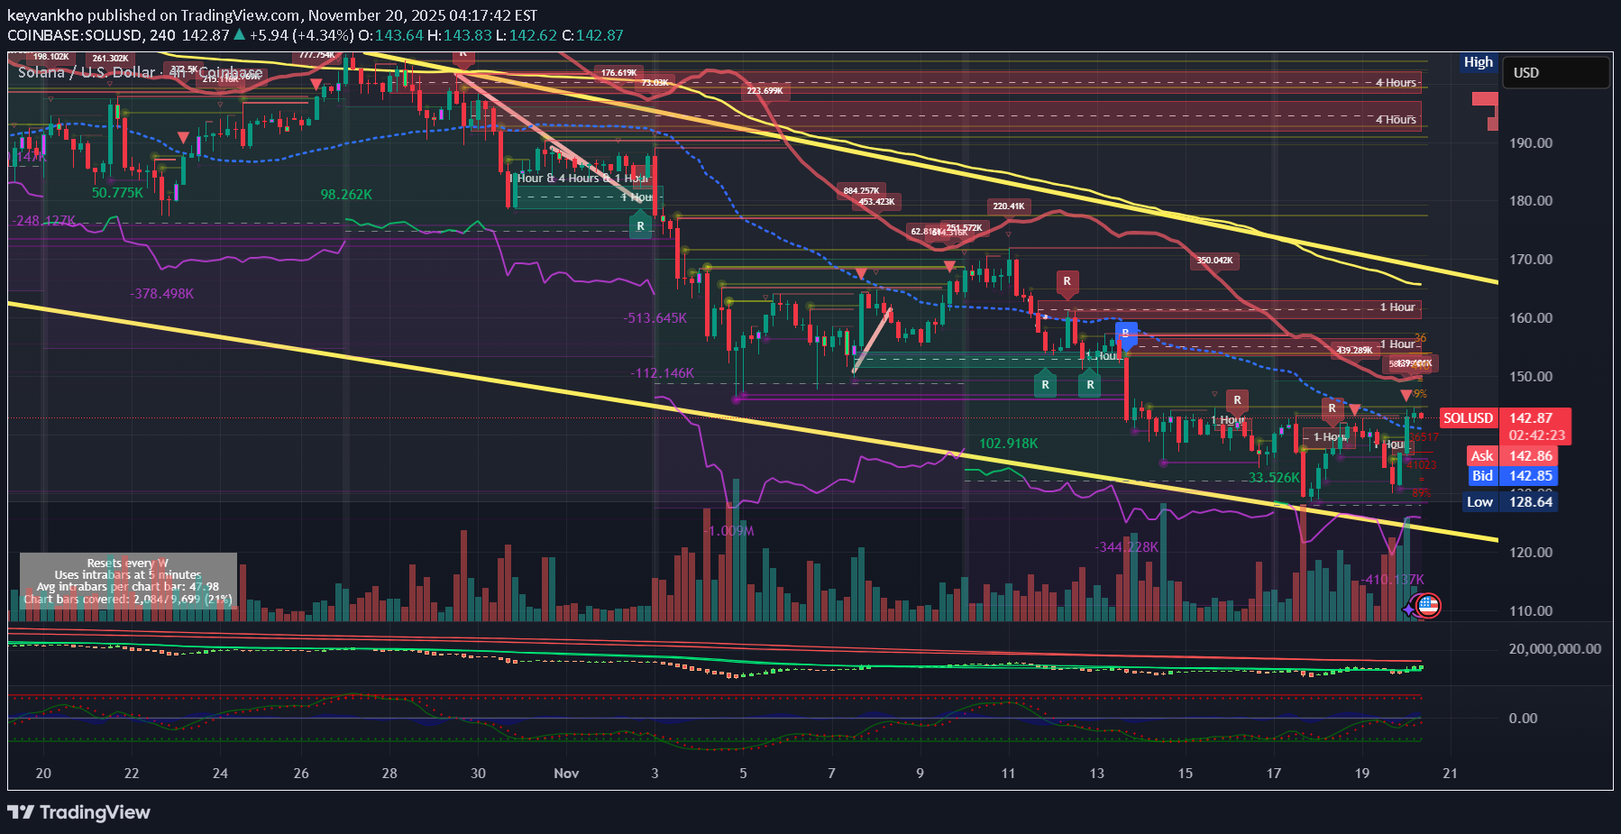Click the US flag economic event icon
The image size is (1621, 834).
point(1428,606)
